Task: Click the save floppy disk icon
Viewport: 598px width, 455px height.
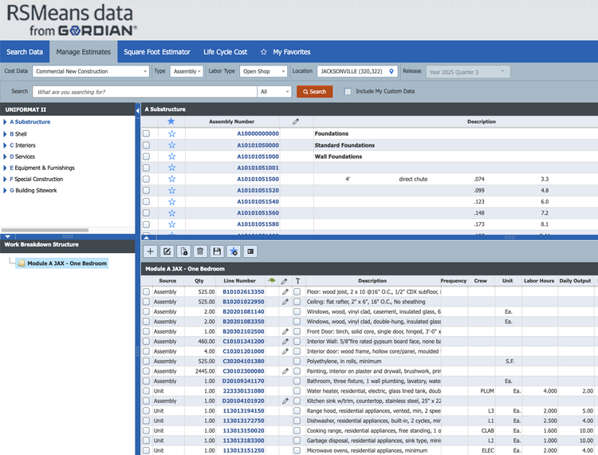Action: pos(217,251)
